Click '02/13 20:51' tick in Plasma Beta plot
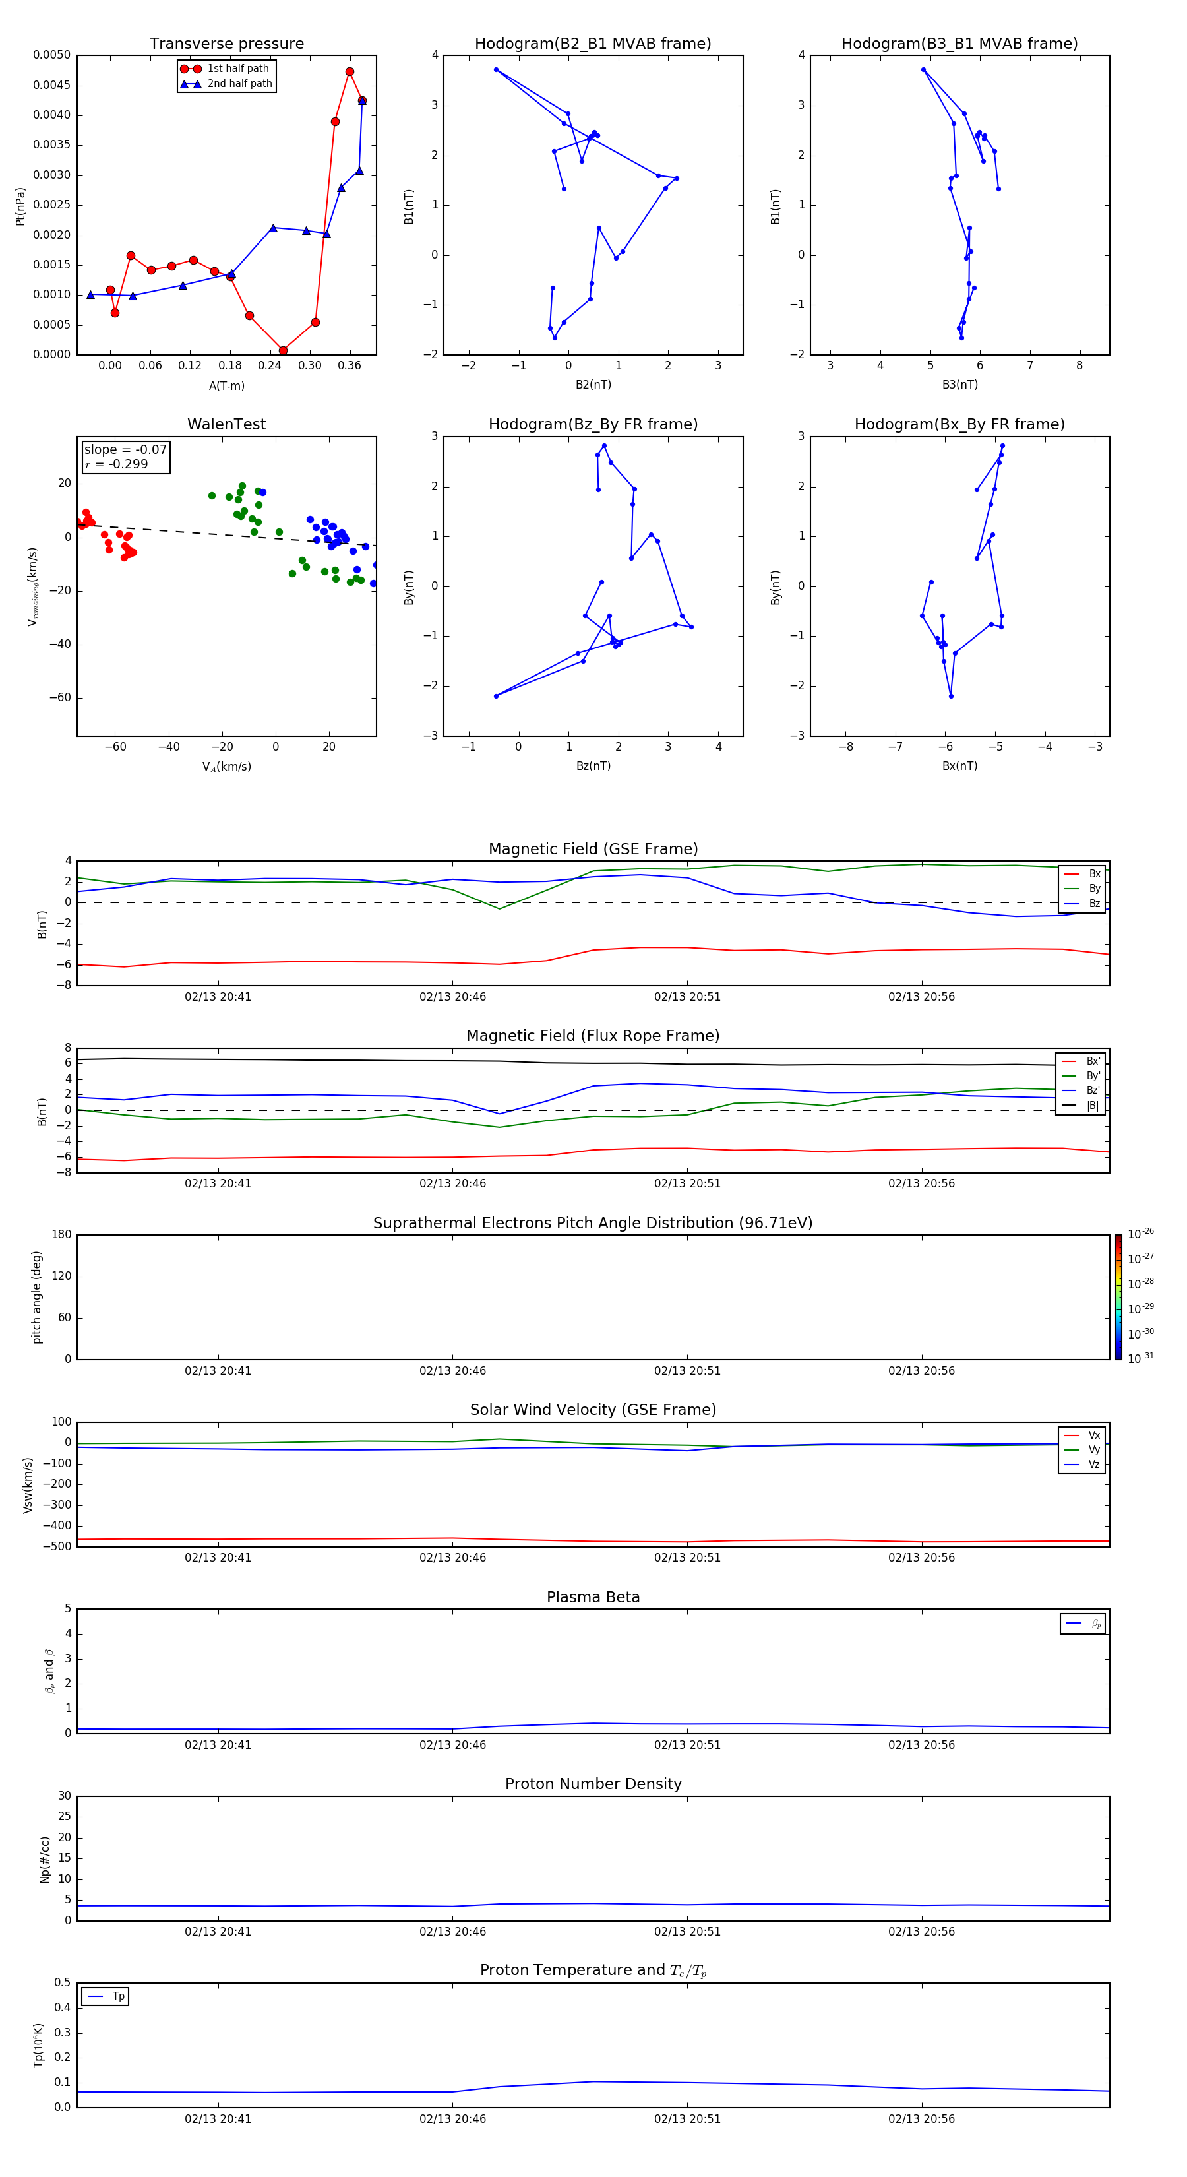This screenshot has height=2177, width=1187. (x=687, y=1745)
